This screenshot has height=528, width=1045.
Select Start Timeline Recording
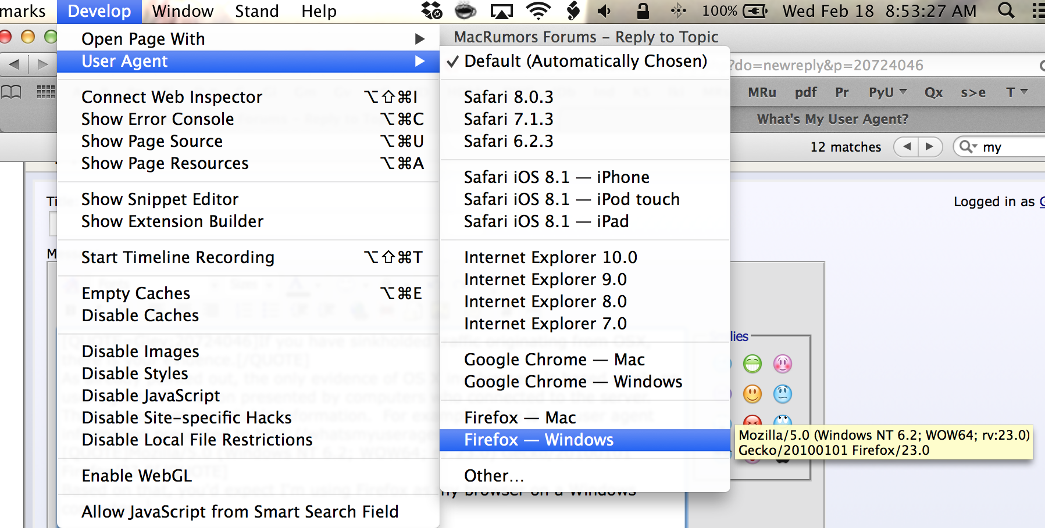coord(248,257)
